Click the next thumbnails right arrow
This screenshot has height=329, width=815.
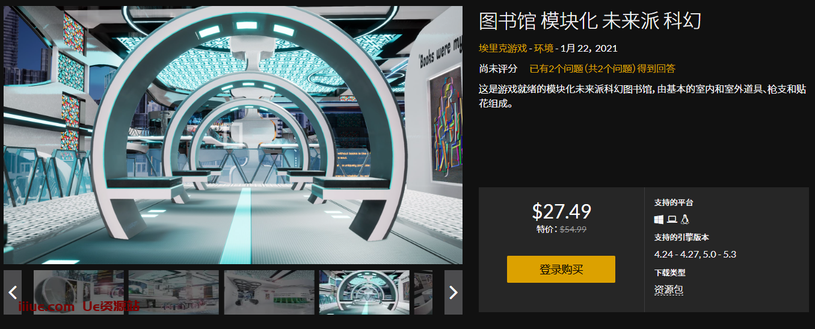tap(454, 292)
